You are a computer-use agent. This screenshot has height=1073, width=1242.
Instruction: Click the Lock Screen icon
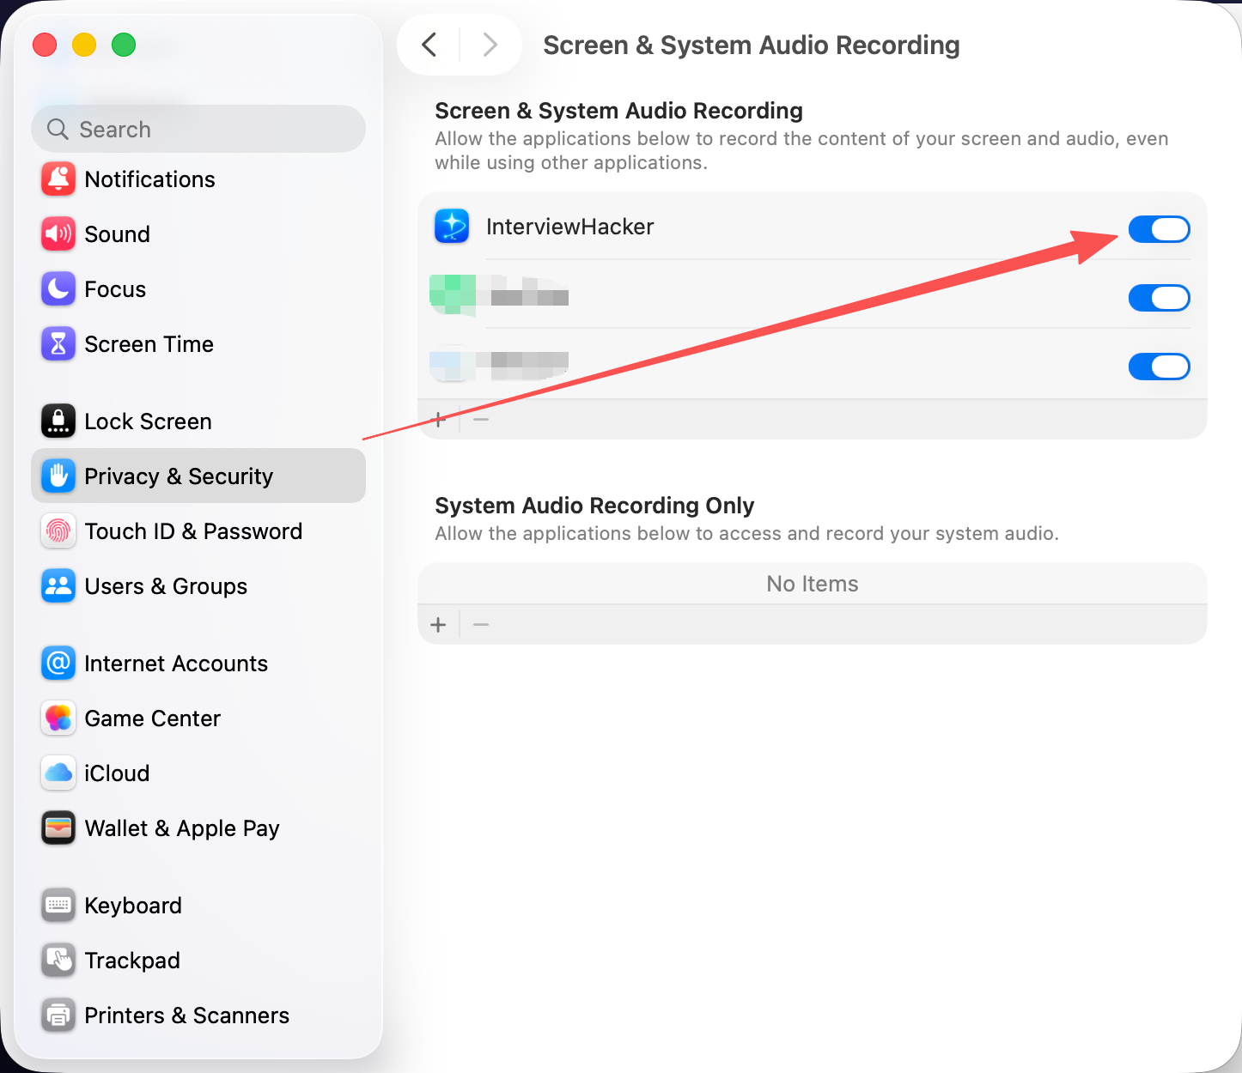point(58,421)
